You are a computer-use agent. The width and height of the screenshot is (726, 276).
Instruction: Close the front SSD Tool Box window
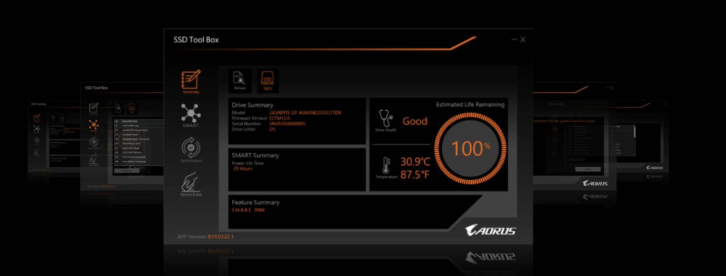click(523, 39)
